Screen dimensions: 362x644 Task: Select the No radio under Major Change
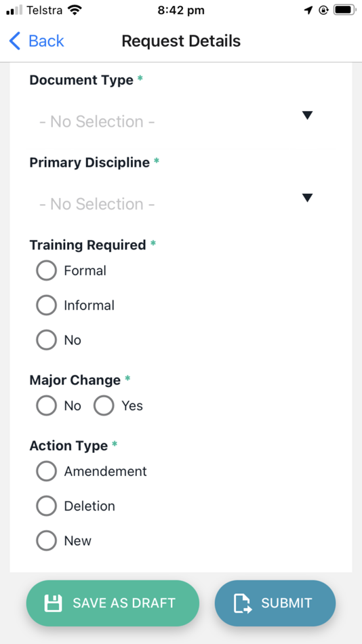coord(46,406)
